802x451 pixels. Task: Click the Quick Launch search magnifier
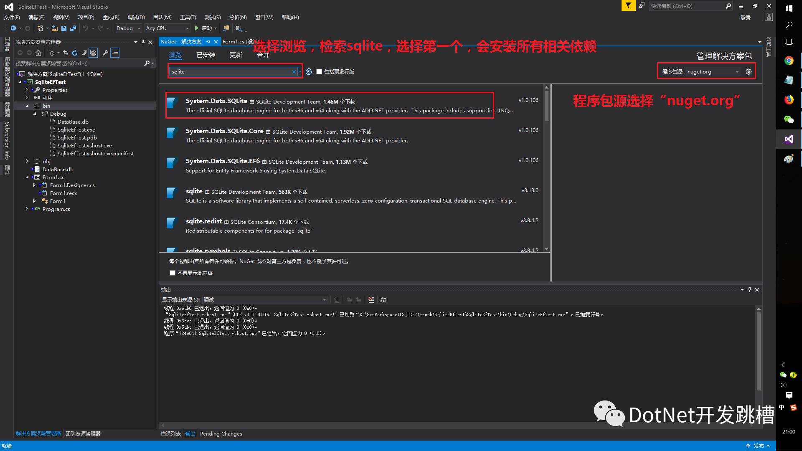coord(728,6)
